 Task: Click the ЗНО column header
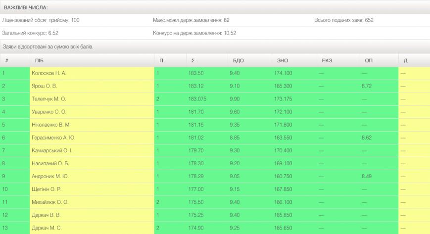[282, 60]
